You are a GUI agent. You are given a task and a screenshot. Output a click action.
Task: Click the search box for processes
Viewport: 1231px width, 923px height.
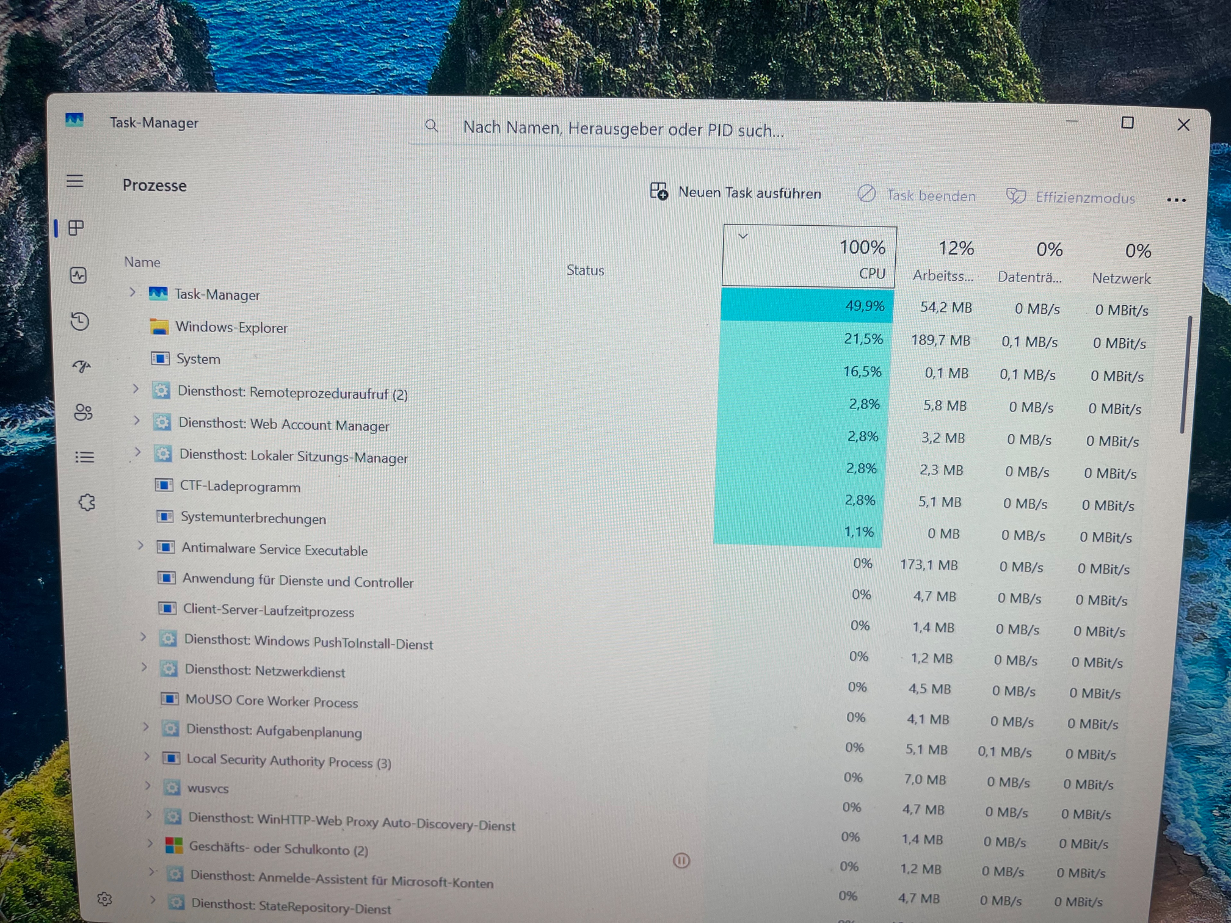point(622,129)
